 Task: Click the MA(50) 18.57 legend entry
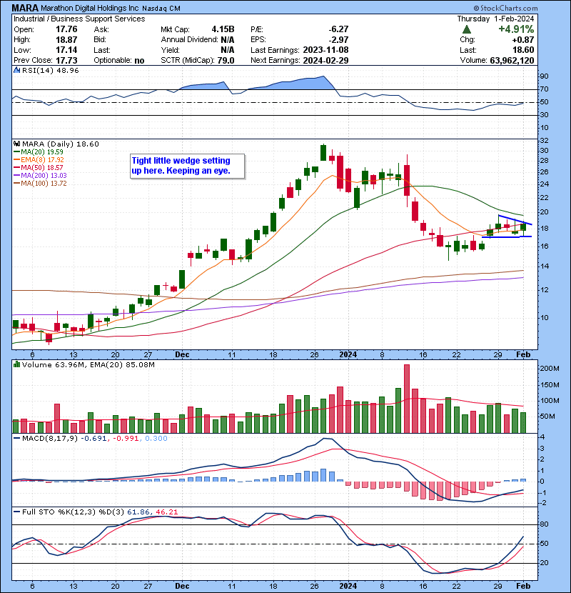tap(39, 167)
